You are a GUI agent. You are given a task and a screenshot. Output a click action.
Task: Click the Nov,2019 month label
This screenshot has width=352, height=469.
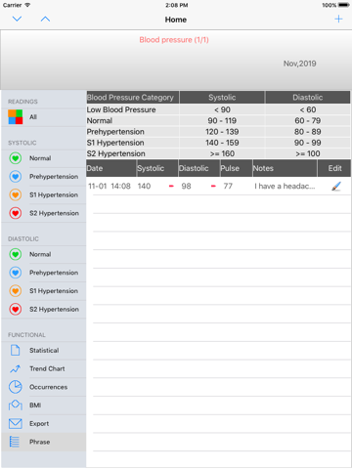pos(299,64)
